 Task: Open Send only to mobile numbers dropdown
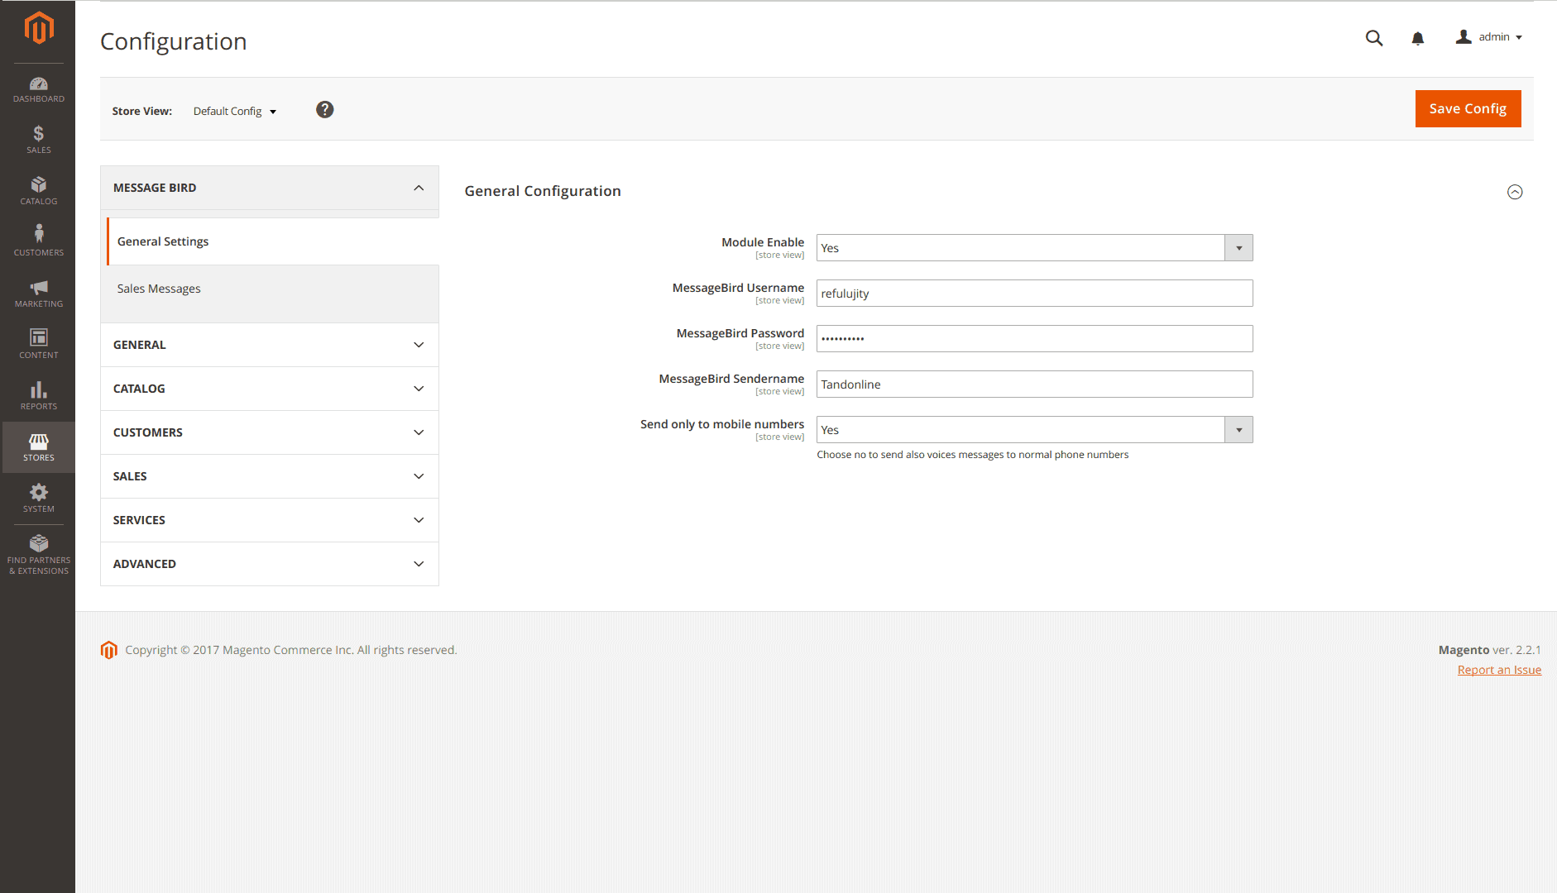pos(1034,430)
